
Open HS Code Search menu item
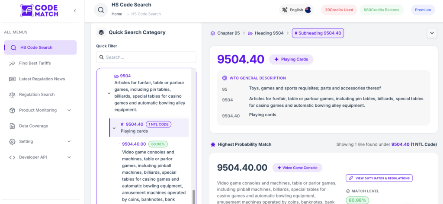[x=40, y=48]
